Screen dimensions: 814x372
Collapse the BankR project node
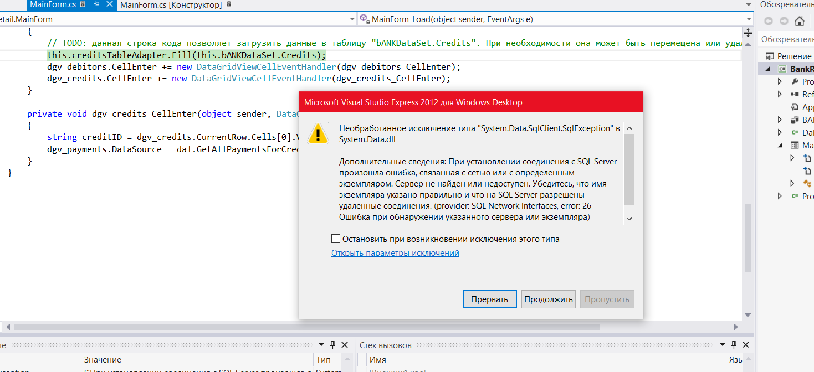pyautogui.click(x=768, y=69)
